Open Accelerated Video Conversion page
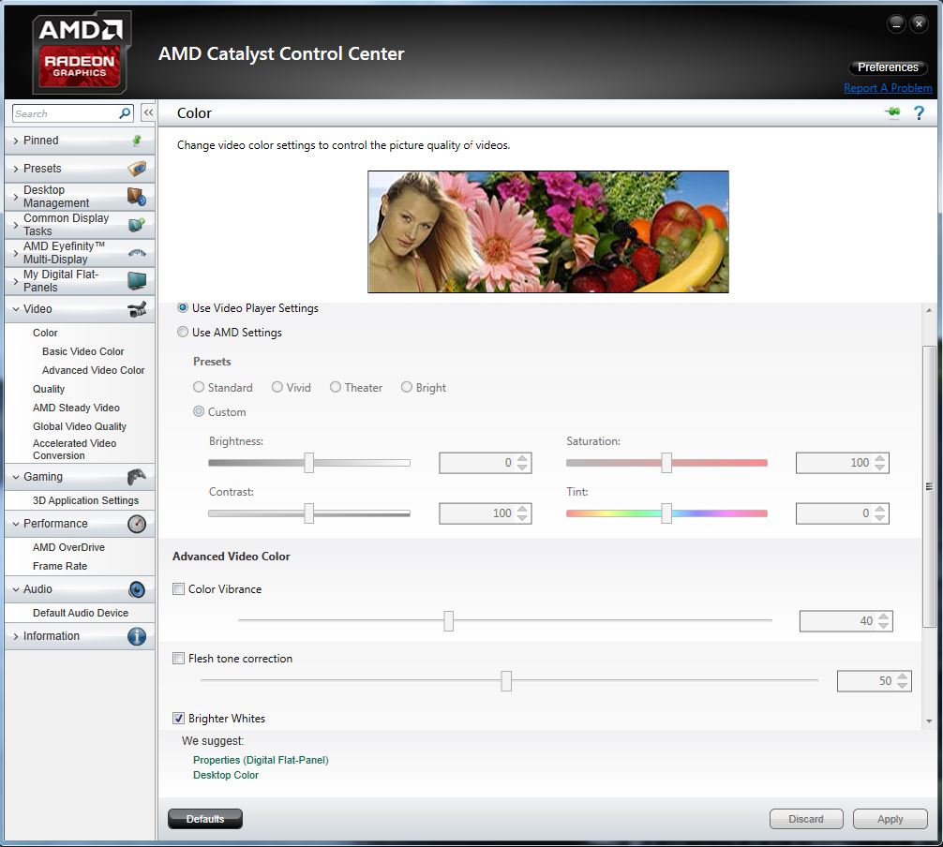This screenshot has height=847, width=943. (x=75, y=449)
